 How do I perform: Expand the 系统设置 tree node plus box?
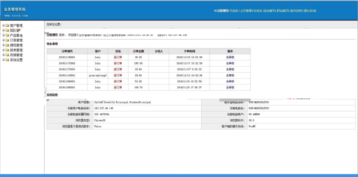(x=4, y=60)
